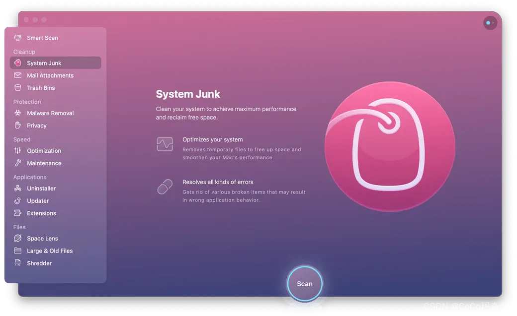Viewport: 517px width, 316px height.
Task: Click the Optimizes your system title
Action: tap(213, 139)
